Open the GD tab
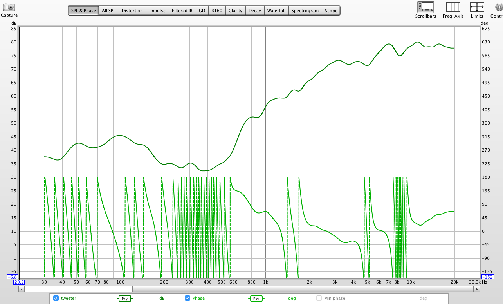503x304 pixels. click(202, 11)
